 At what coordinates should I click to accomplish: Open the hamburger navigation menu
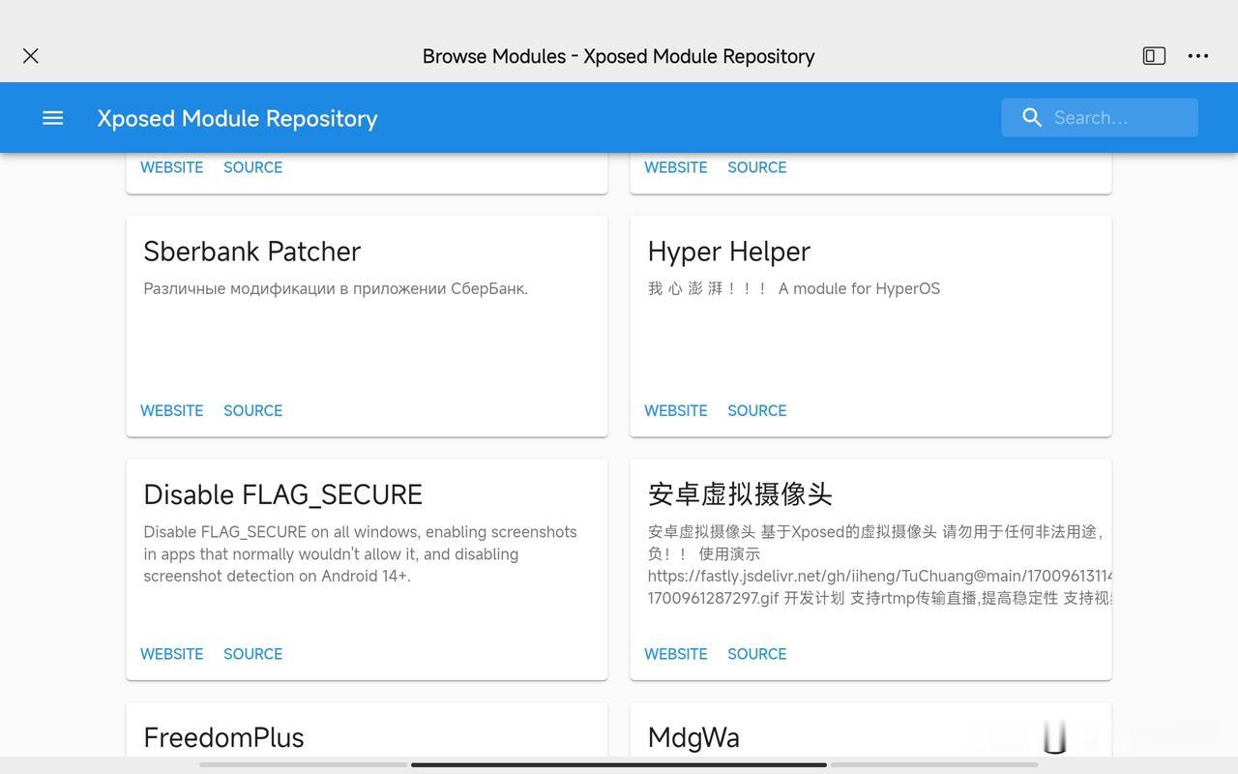point(53,118)
